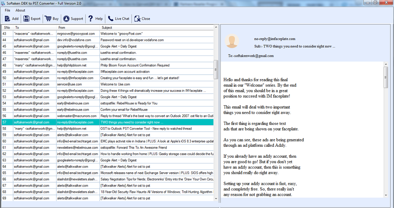Select highlighted row 57 TWO things email

coord(108,122)
